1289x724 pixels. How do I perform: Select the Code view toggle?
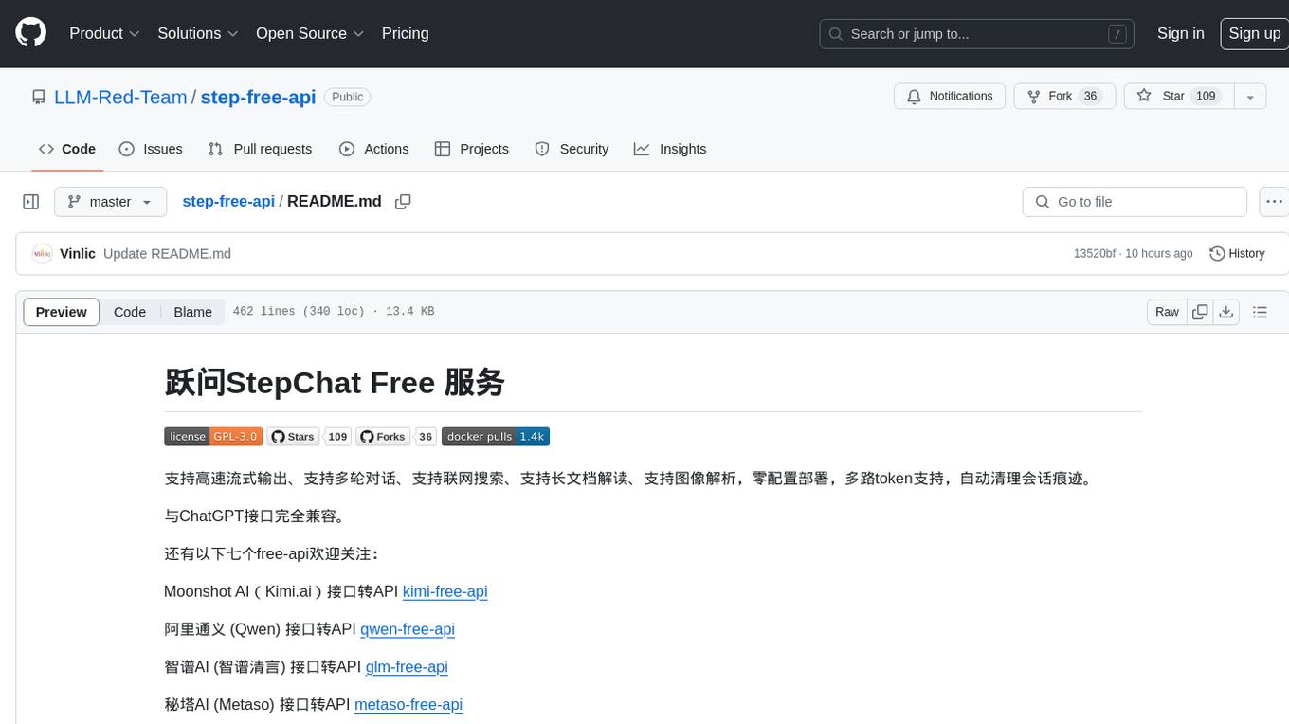[x=130, y=312]
